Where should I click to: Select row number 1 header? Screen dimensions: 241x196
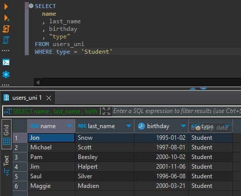[x=20, y=138]
